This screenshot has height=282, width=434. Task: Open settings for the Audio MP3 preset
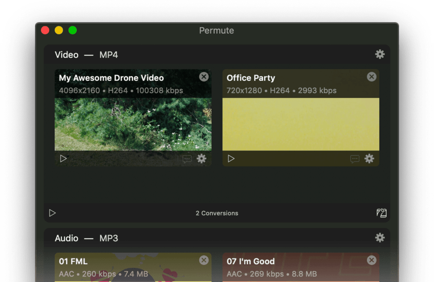(380, 238)
